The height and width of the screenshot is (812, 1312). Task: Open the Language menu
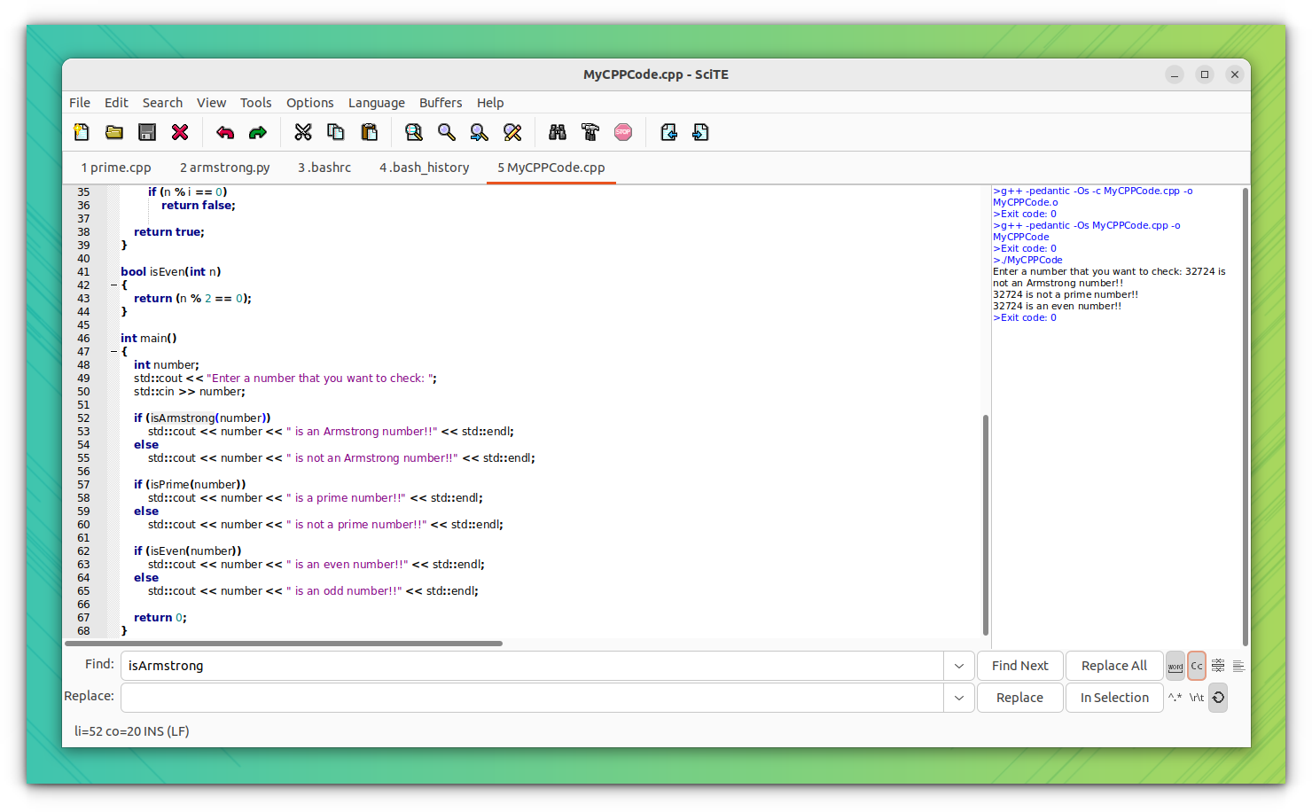(x=376, y=102)
